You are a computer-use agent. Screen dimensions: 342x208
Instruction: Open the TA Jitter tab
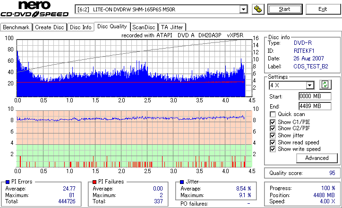[172, 27]
